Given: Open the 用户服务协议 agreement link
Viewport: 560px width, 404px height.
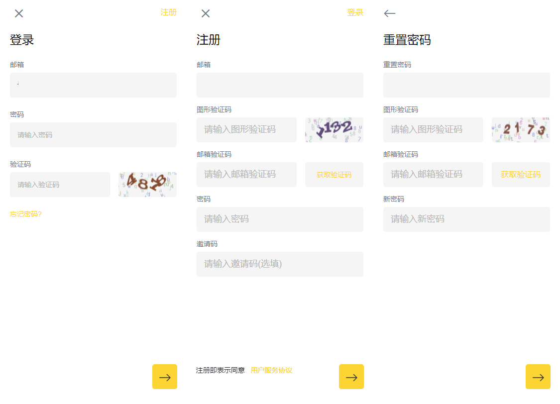Looking at the screenshot, I should 271,370.
